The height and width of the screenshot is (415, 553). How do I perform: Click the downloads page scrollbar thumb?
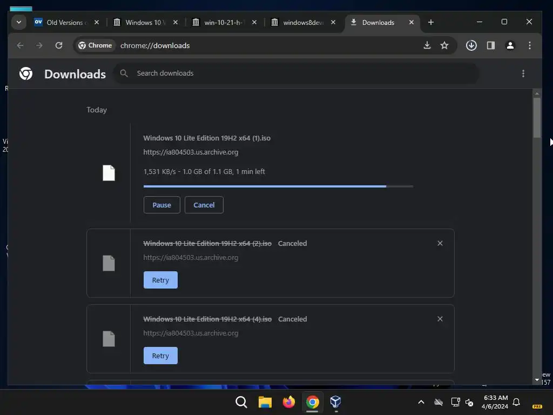click(537, 117)
